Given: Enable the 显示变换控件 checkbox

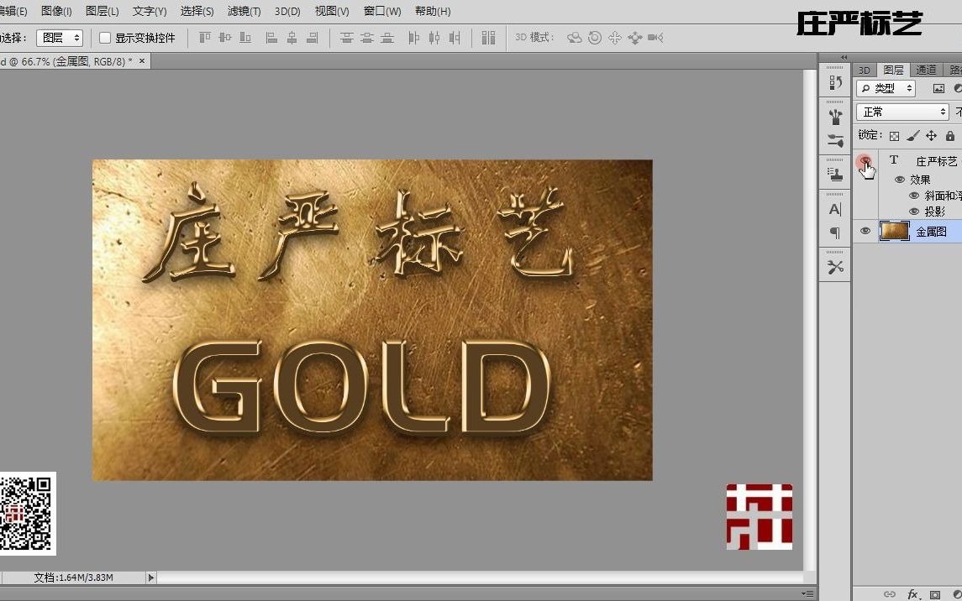Looking at the screenshot, I should coord(104,37).
